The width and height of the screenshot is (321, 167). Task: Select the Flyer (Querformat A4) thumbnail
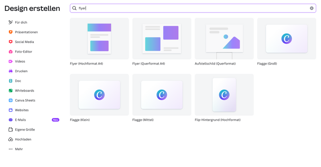tap(162, 39)
